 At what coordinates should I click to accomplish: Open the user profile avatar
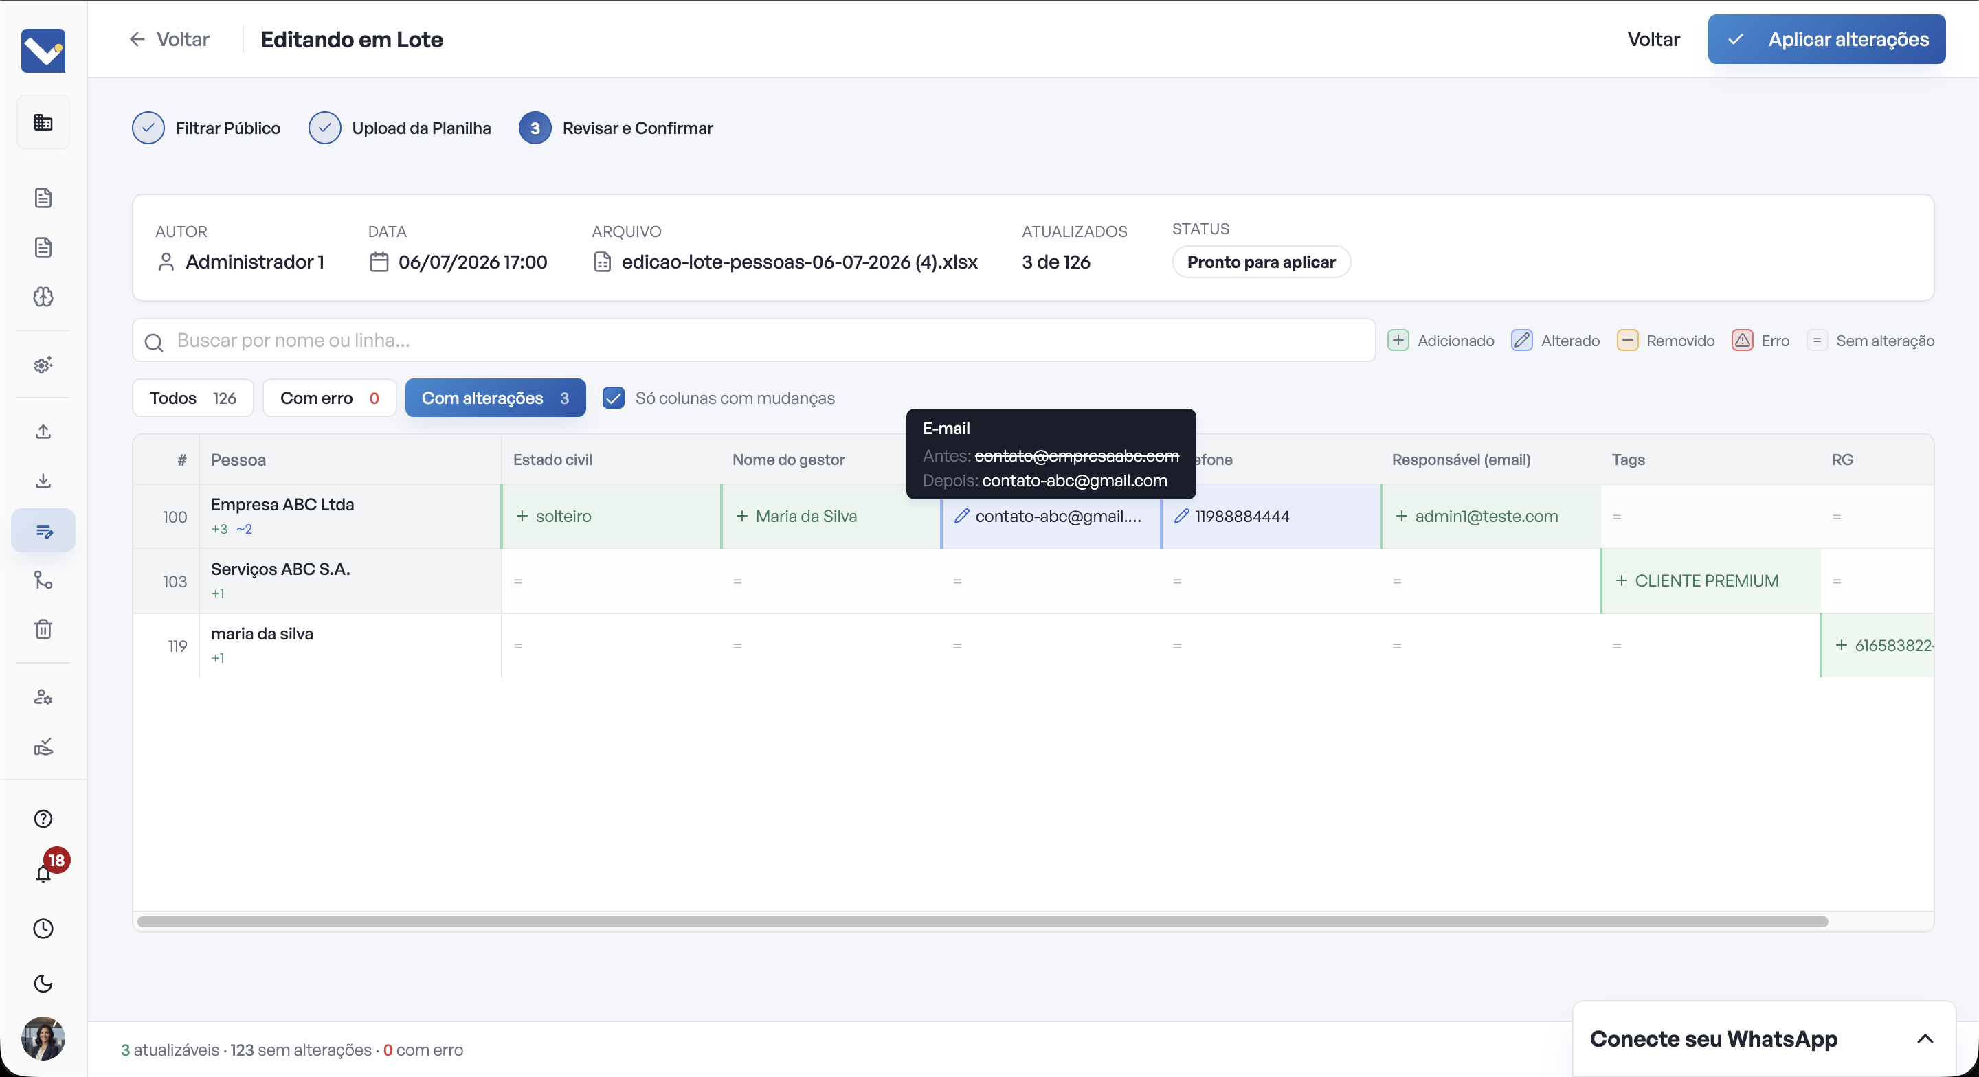pyautogui.click(x=43, y=1039)
